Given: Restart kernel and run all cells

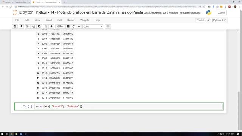Looking at the screenshot, I should click(79, 26).
